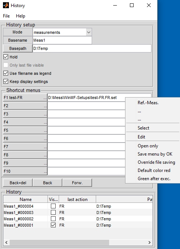Click the Back+del button
Image resolution: width=180 pixels, height=249 pixels.
[x=18, y=183]
